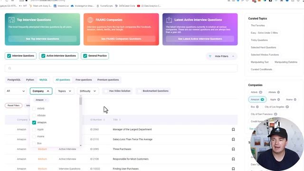Screen dimensions: 304x171
Task: Open Salary Less Than Twice The Average
Action: point(133,139)
